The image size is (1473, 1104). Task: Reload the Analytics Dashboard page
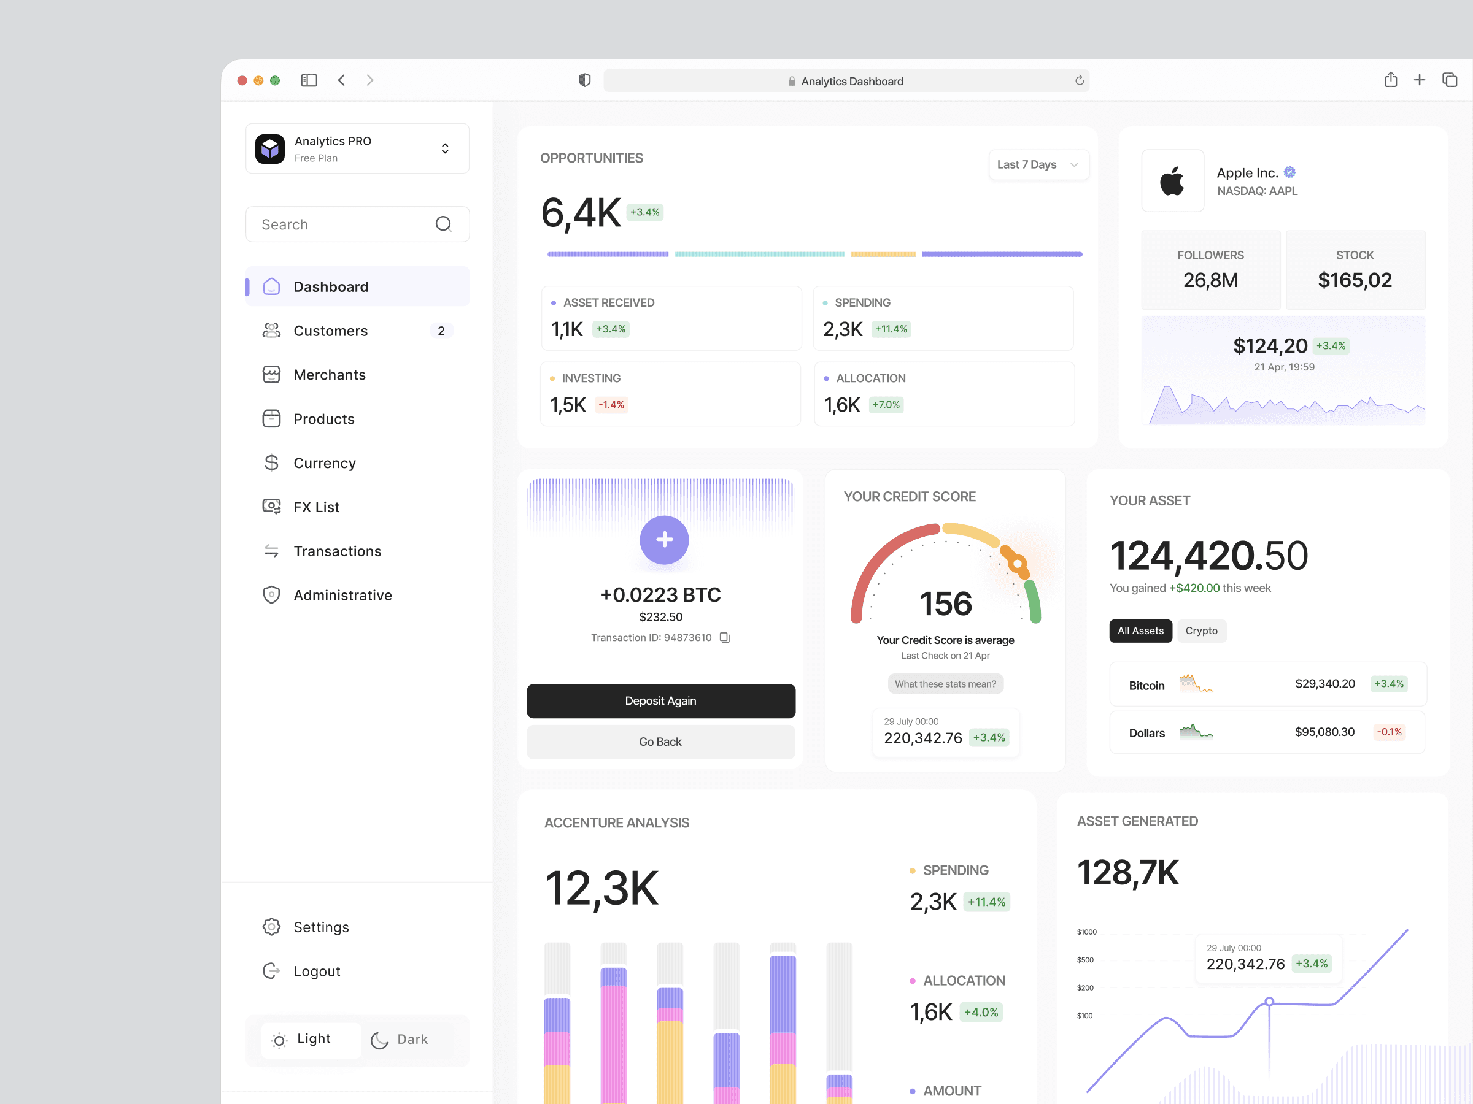(x=1079, y=80)
